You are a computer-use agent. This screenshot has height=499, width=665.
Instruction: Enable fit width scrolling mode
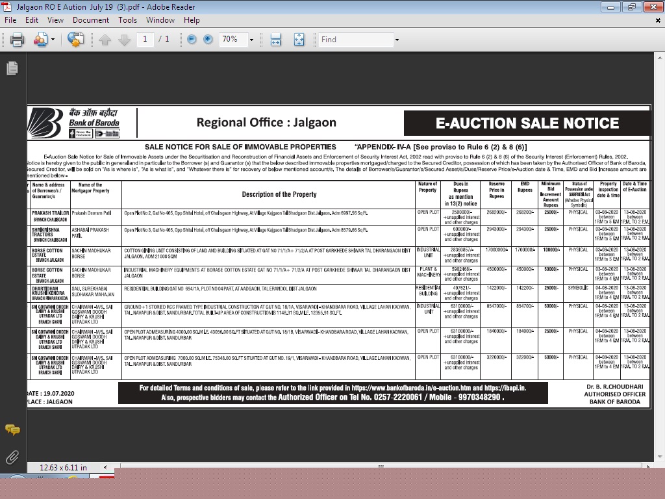(x=275, y=40)
